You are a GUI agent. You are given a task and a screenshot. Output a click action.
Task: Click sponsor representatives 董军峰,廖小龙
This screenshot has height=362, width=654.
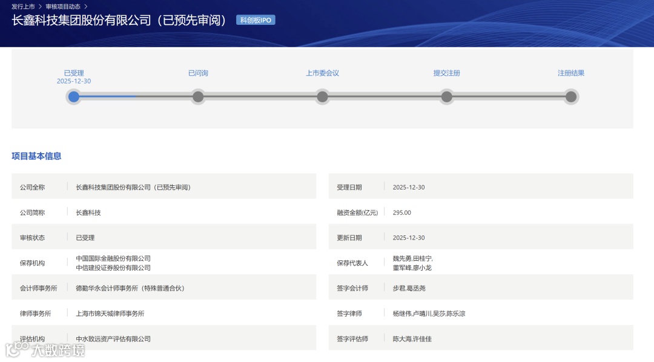click(412, 268)
